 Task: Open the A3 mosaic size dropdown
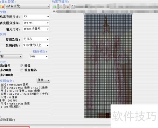tap(36, 17)
